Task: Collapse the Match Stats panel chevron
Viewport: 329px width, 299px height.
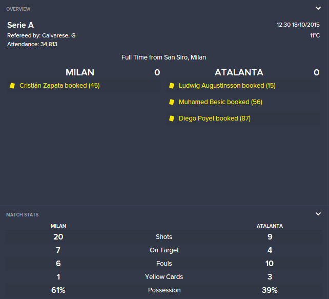Action: click(x=318, y=214)
